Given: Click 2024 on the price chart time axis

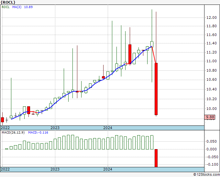Looking at the screenshot, I should click(108, 128).
